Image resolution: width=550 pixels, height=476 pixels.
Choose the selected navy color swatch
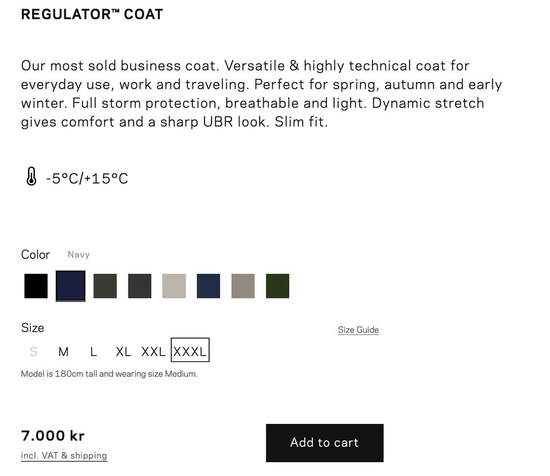tap(70, 286)
